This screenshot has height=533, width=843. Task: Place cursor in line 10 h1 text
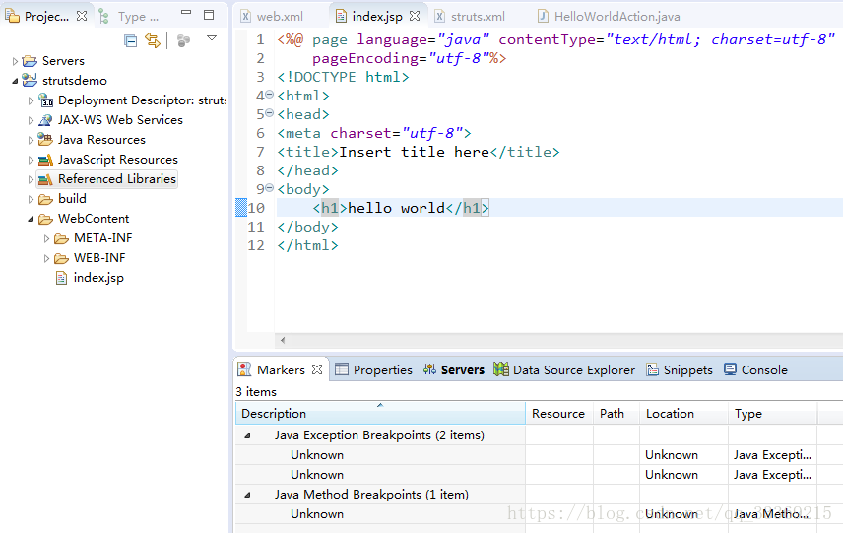[x=396, y=208]
